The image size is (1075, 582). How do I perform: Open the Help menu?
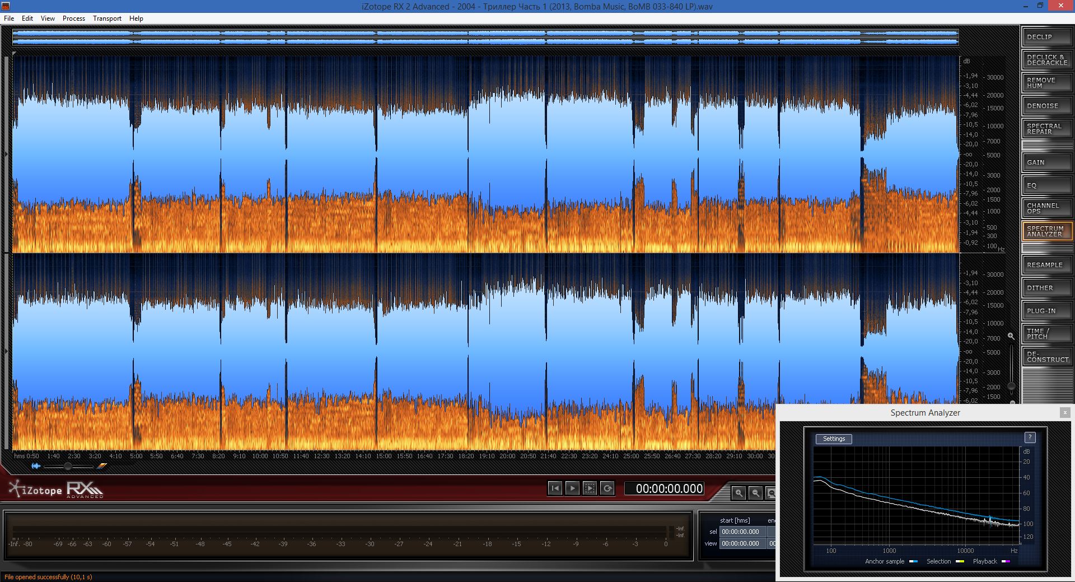pyautogui.click(x=136, y=18)
